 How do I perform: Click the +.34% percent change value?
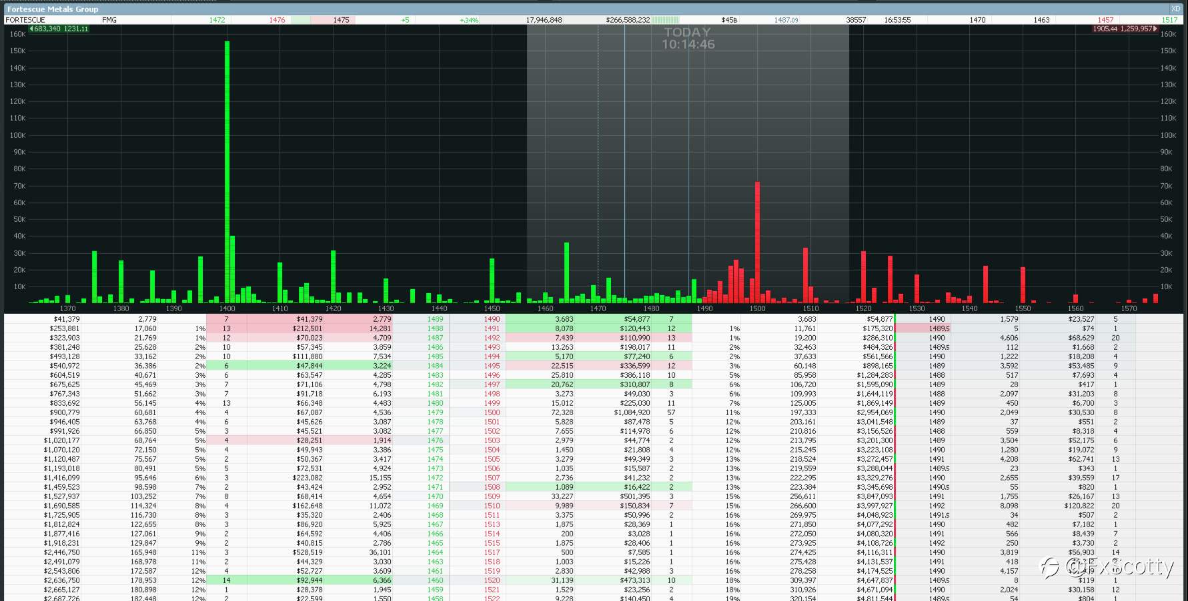tap(469, 20)
